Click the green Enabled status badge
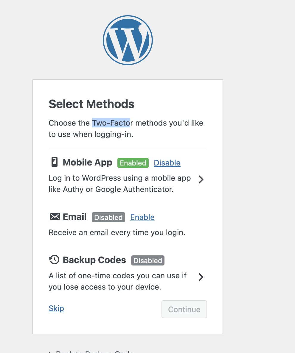Screen dimensions: 295x353 (x=133, y=163)
